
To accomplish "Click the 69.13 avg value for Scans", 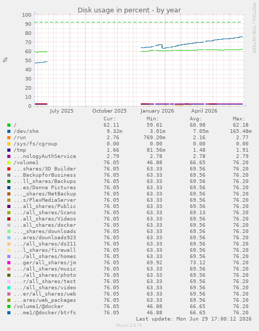I will 198,213.
